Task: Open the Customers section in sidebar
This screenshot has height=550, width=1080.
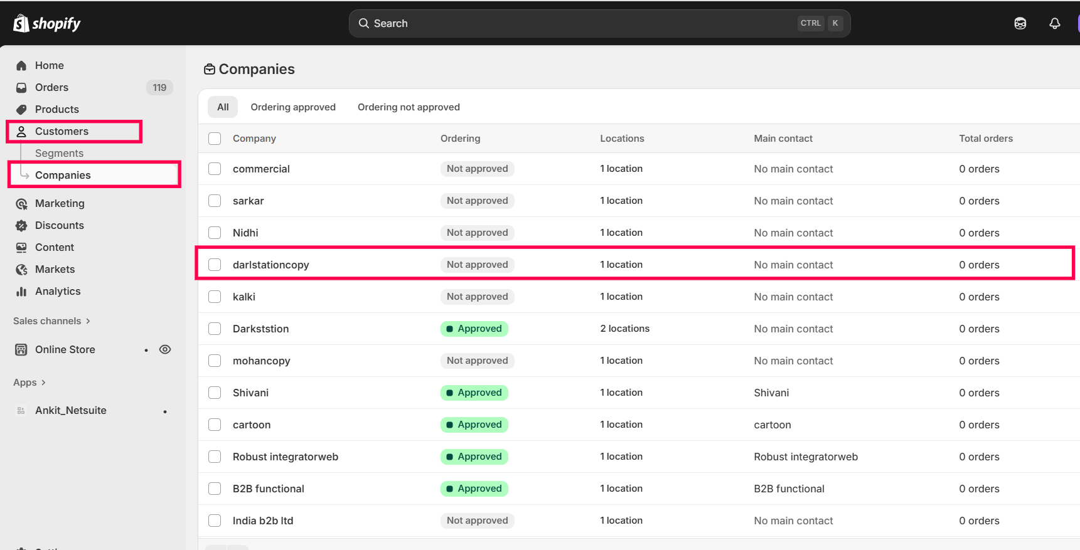Action: [x=61, y=131]
